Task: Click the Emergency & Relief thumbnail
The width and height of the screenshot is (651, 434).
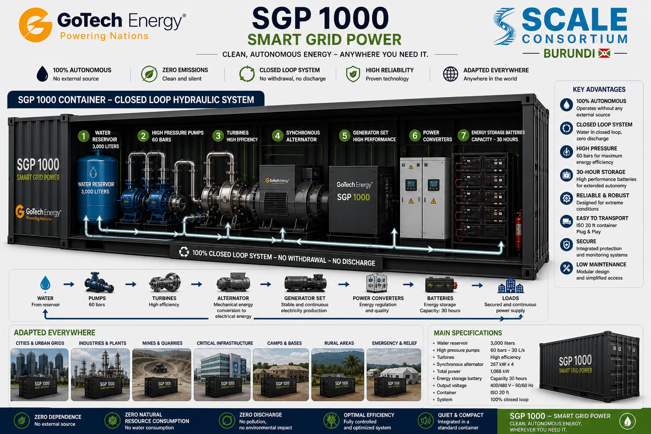Action: click(394, 375)
